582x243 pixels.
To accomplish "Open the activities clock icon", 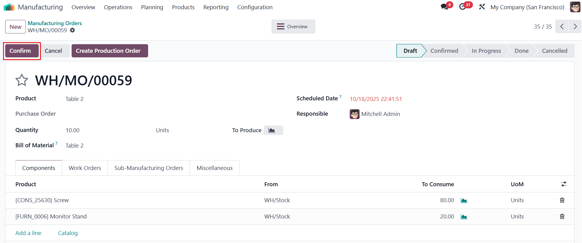I will [462, 7].
